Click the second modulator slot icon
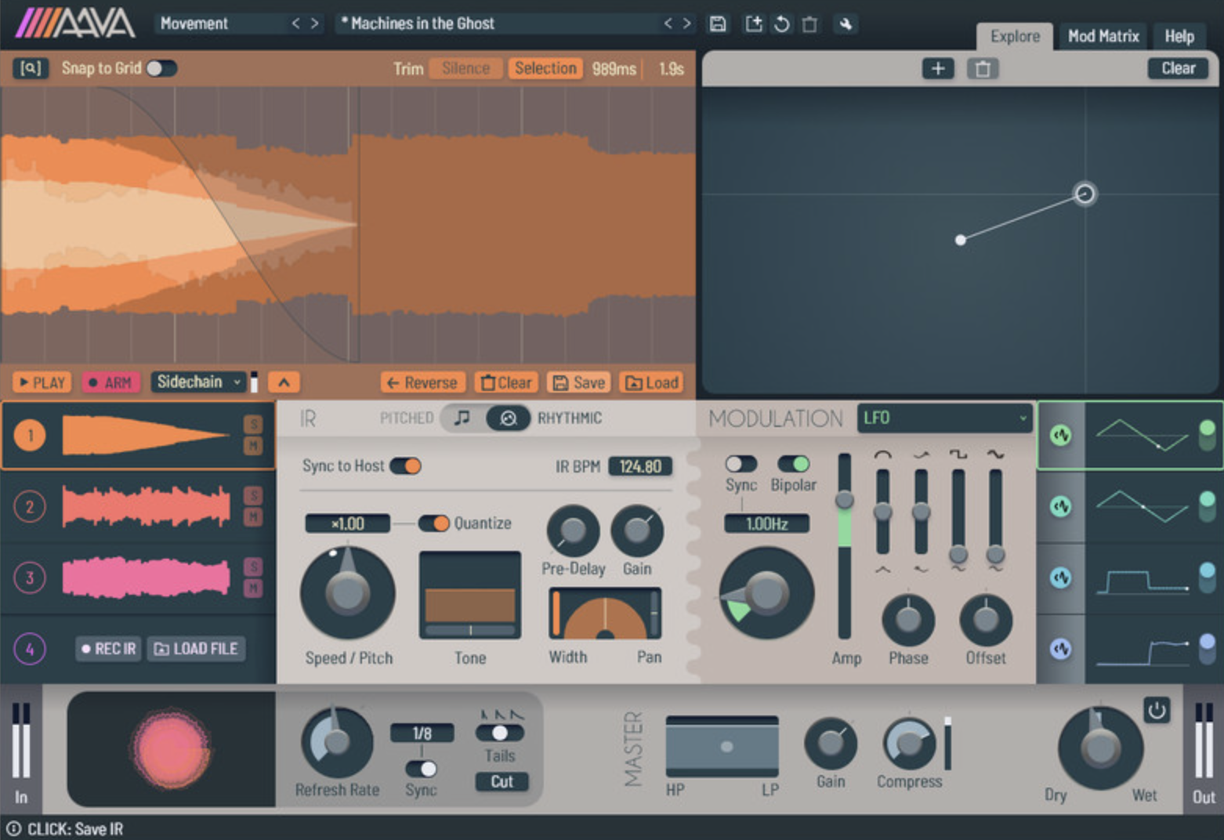This screenshot has width=1224, height=840. pos(1060,506)
